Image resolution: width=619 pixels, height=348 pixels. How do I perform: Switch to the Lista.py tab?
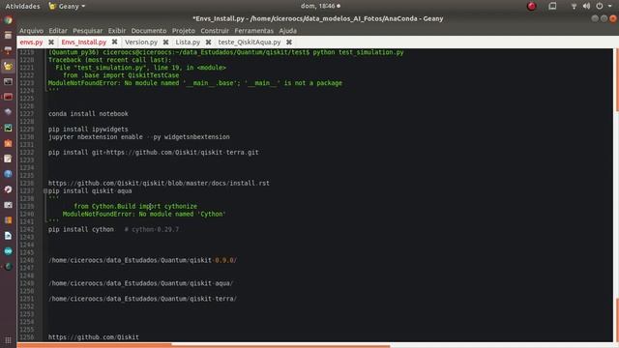pyautogui.click(x=188, y=42)
